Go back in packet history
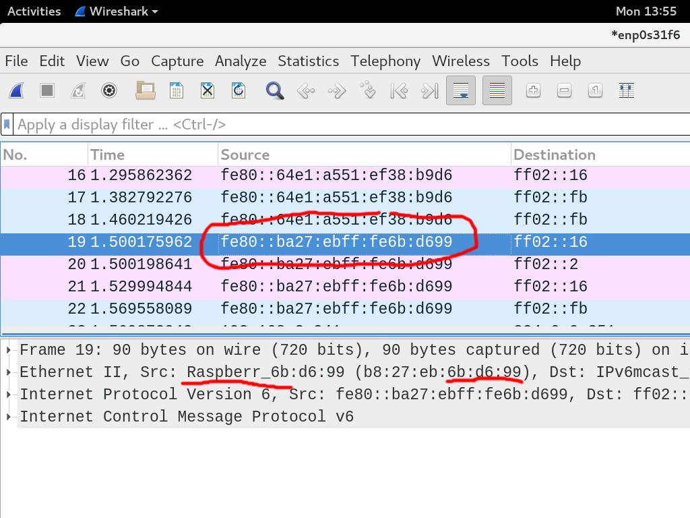 (306, 91)
